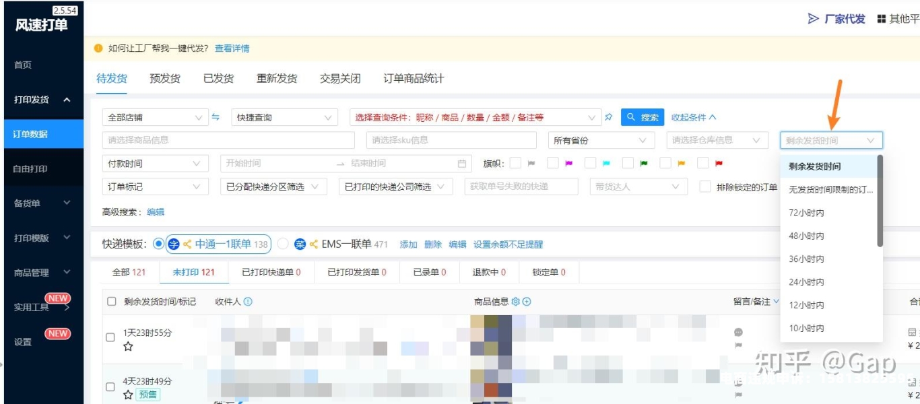Enable 排除锁定的订单 checkbox

[x=705, y=187]
